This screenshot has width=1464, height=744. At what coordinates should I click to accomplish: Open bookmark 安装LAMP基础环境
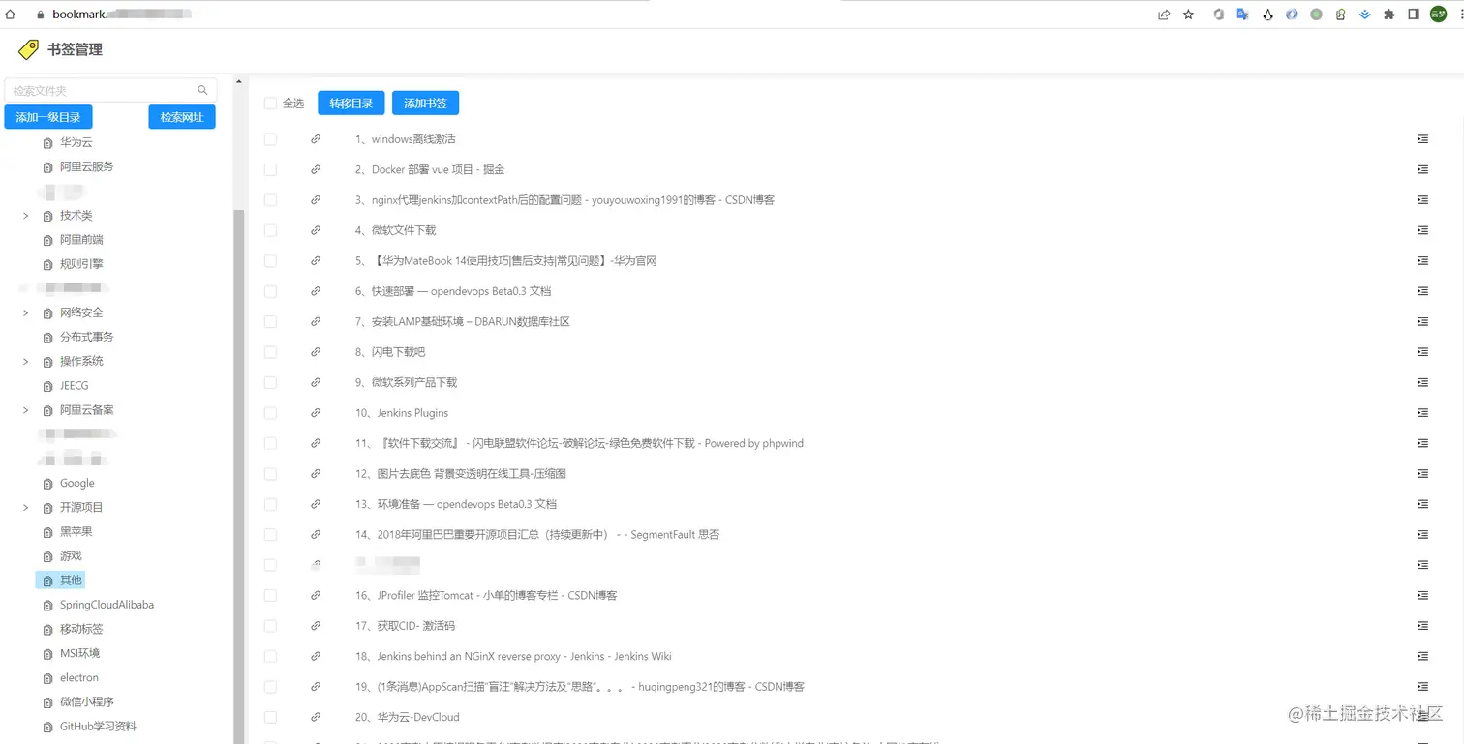click(463, 321)
